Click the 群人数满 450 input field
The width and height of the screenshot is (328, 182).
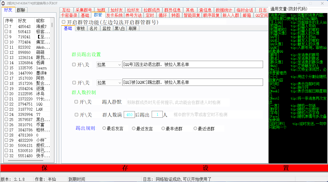(x=129, y=115)
